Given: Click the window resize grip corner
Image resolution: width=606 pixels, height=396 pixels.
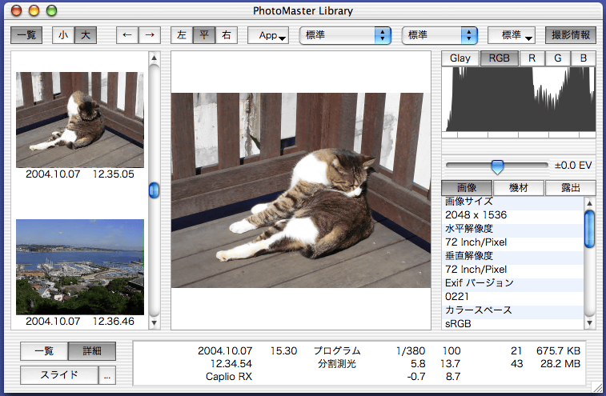Looking at the screenshot, I should click(597, 386).
